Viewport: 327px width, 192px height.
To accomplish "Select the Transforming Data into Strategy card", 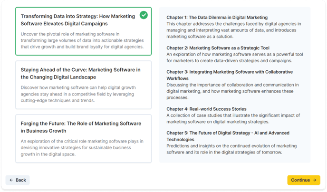I will click(x=84, y=31).
